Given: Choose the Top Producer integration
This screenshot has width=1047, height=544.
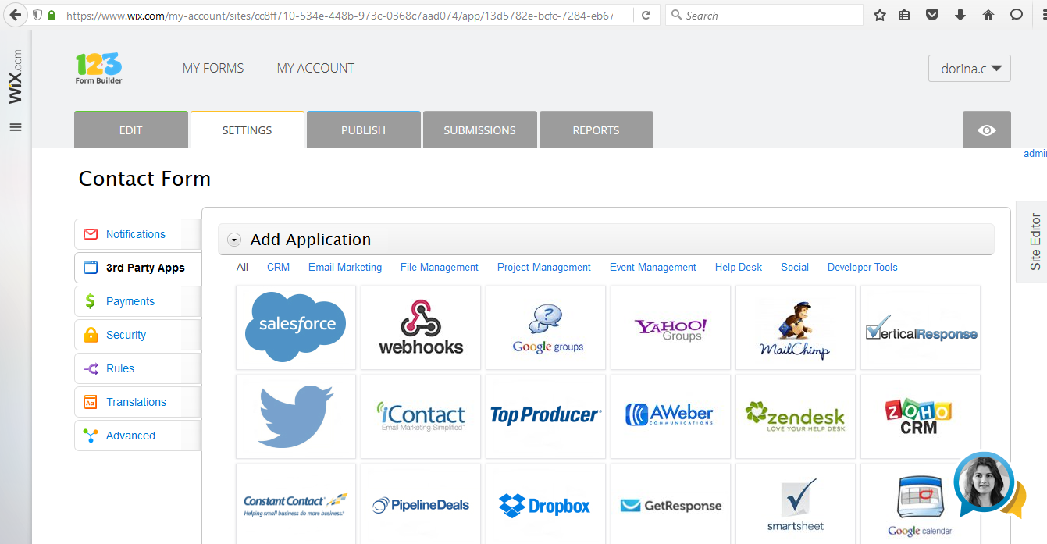Looking at the screenshot, I should [546, 416].
